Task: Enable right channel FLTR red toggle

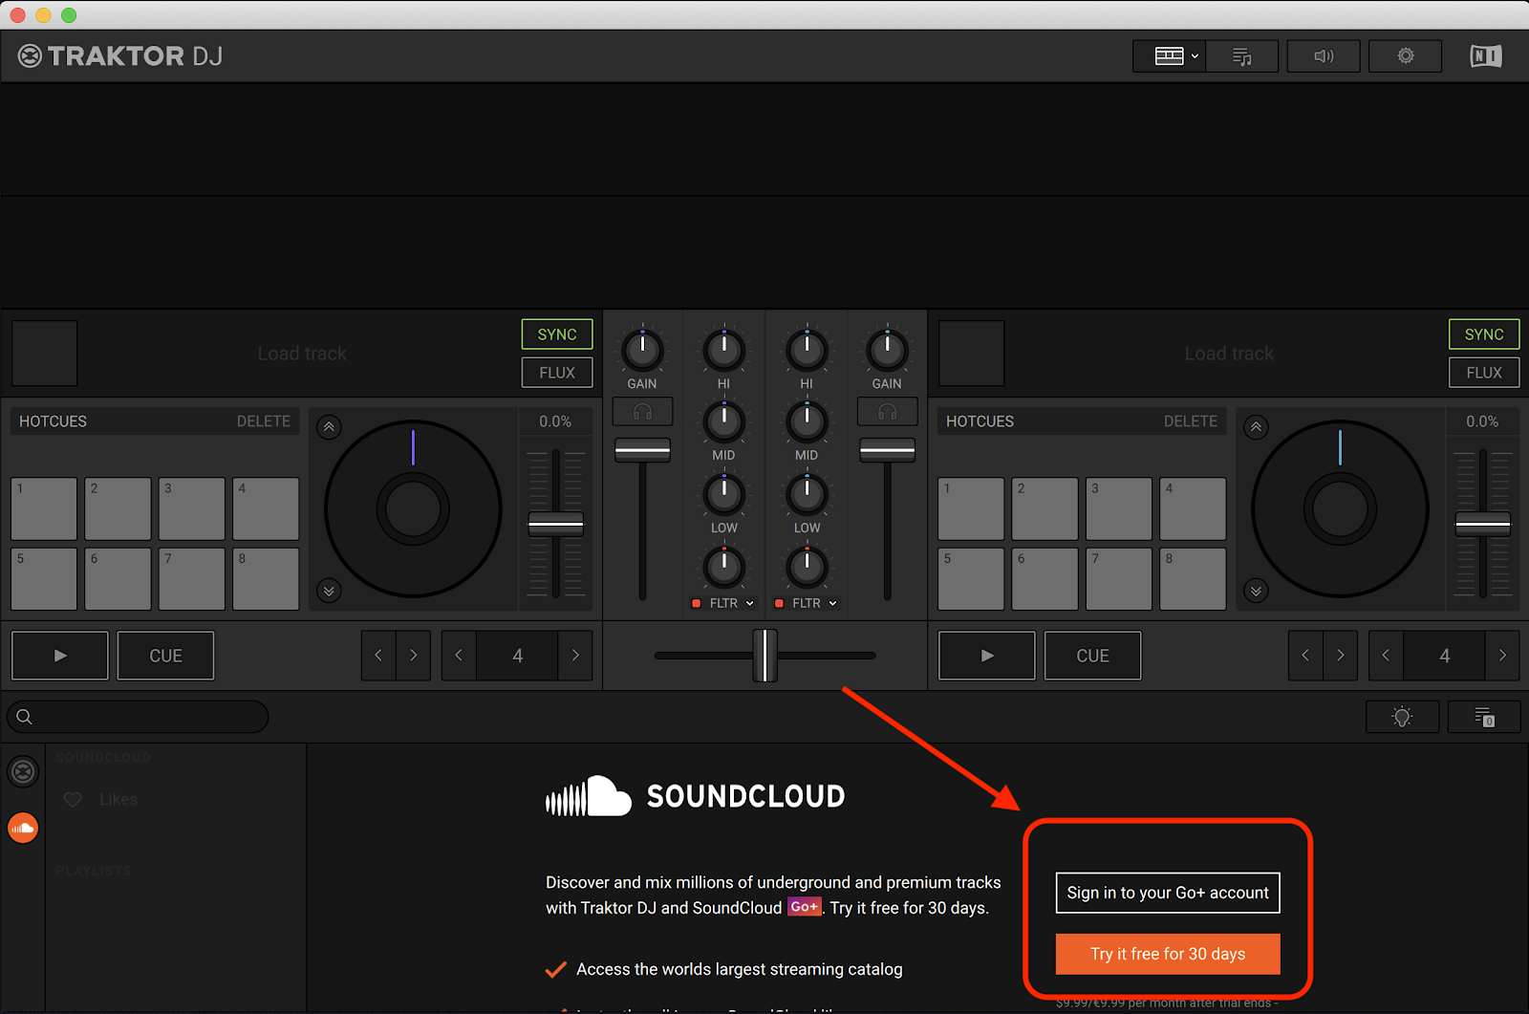Action: pyautogui.click(x=779, y=603)
